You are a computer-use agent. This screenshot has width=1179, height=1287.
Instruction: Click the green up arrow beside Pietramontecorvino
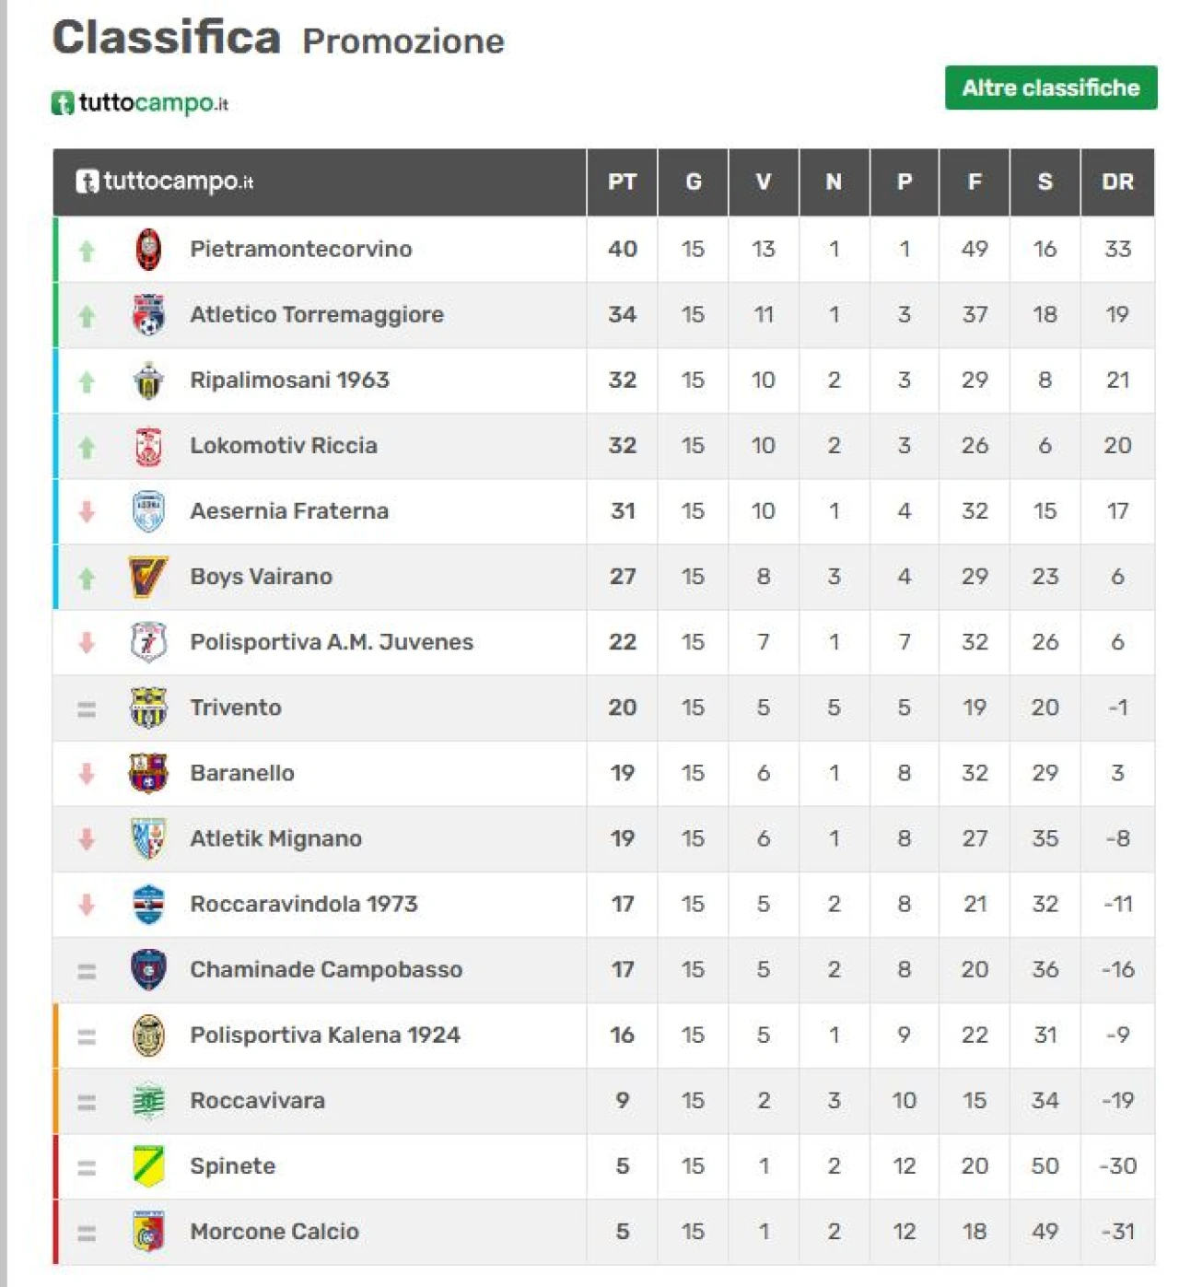click(x=87, y=250)
